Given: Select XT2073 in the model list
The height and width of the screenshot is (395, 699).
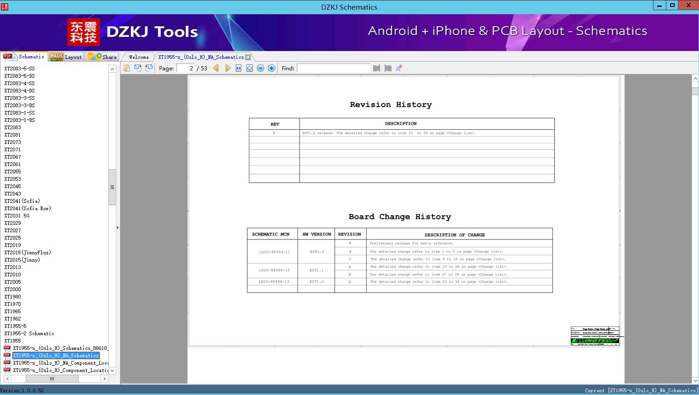Looking at the screenshot, I should point(13,142).
